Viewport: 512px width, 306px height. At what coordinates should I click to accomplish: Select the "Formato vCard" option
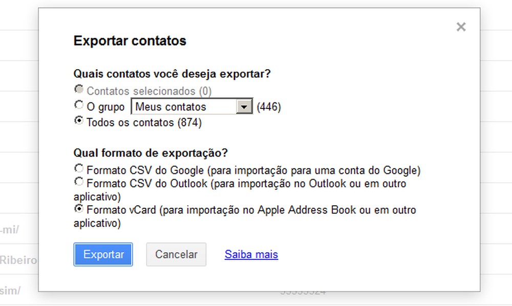coord(79,208)
